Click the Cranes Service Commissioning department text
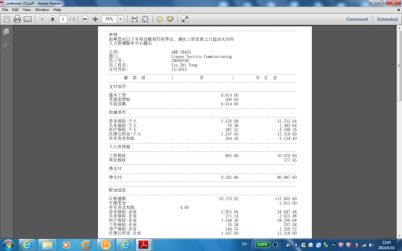The width and height of the screenshot is (402, 251). point(202,57)
